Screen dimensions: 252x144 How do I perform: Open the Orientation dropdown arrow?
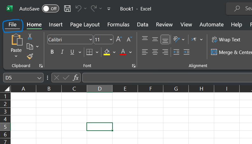pyautogui.click(x=183, y=39)
